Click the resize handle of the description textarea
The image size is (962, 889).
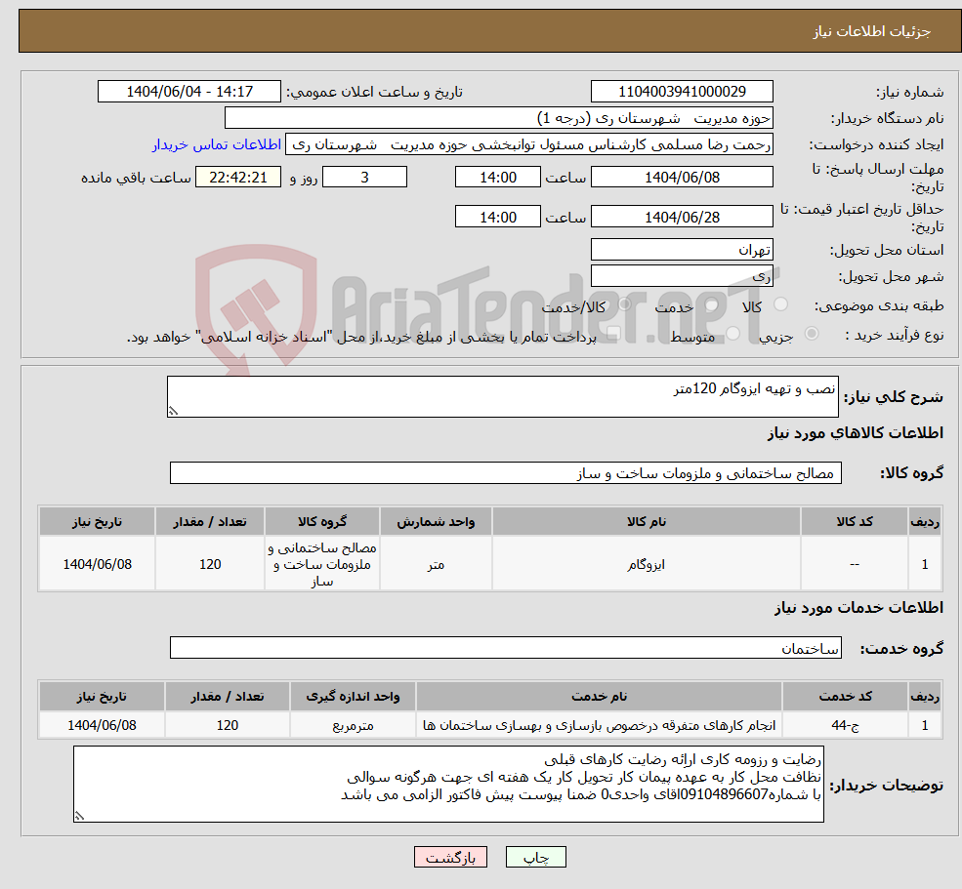(x=173, y=411)
